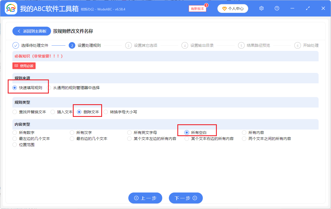This screenshot has height=209, width=331.
Task: Select 所有汉字 content type
Action: pyautogui.click(x=72, y=132)
